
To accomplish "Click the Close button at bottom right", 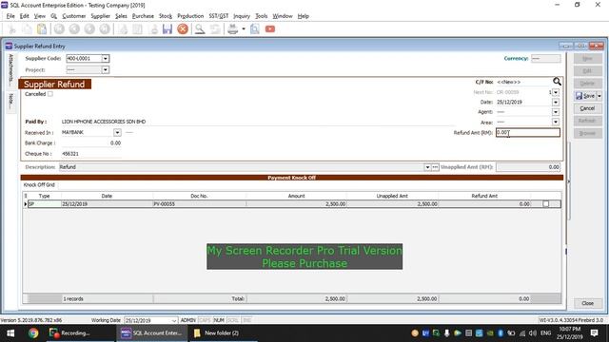I will point(588,303).
